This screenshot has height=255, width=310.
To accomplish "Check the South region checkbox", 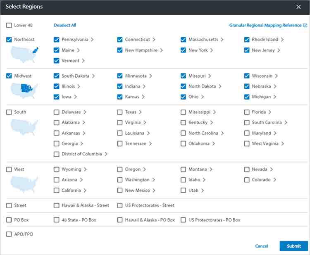I will click(9, 112).
